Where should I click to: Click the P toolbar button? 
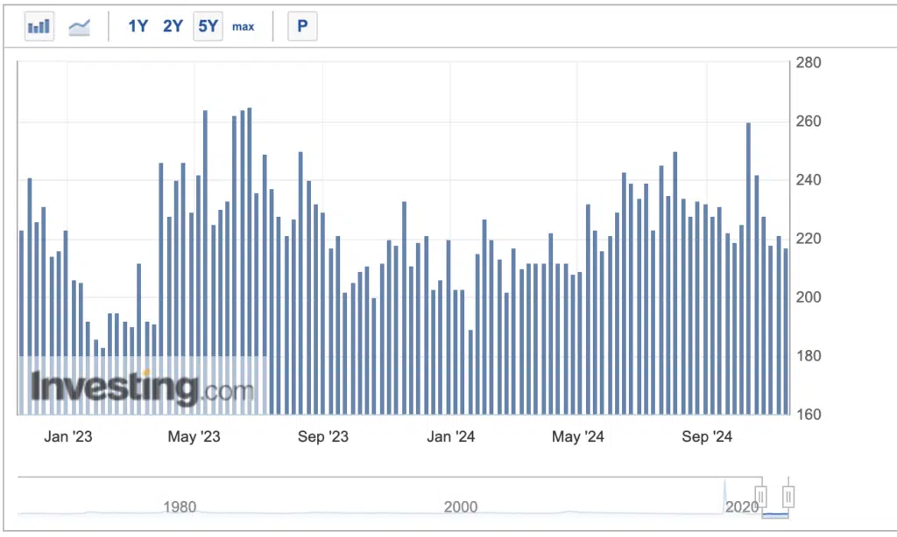click(x=302, y=26)
